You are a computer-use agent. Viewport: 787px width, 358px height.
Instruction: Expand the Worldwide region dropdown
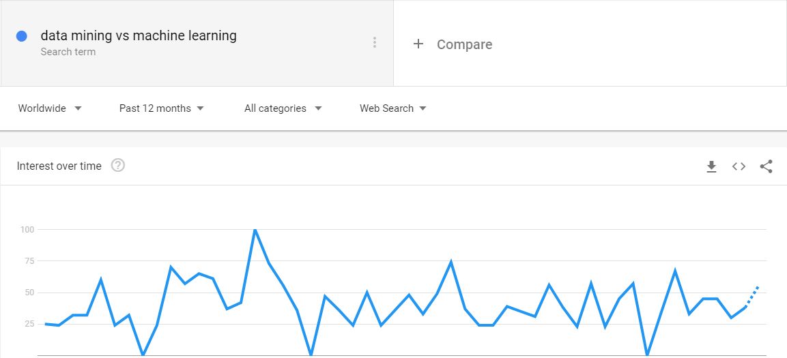tap(50, 108)
